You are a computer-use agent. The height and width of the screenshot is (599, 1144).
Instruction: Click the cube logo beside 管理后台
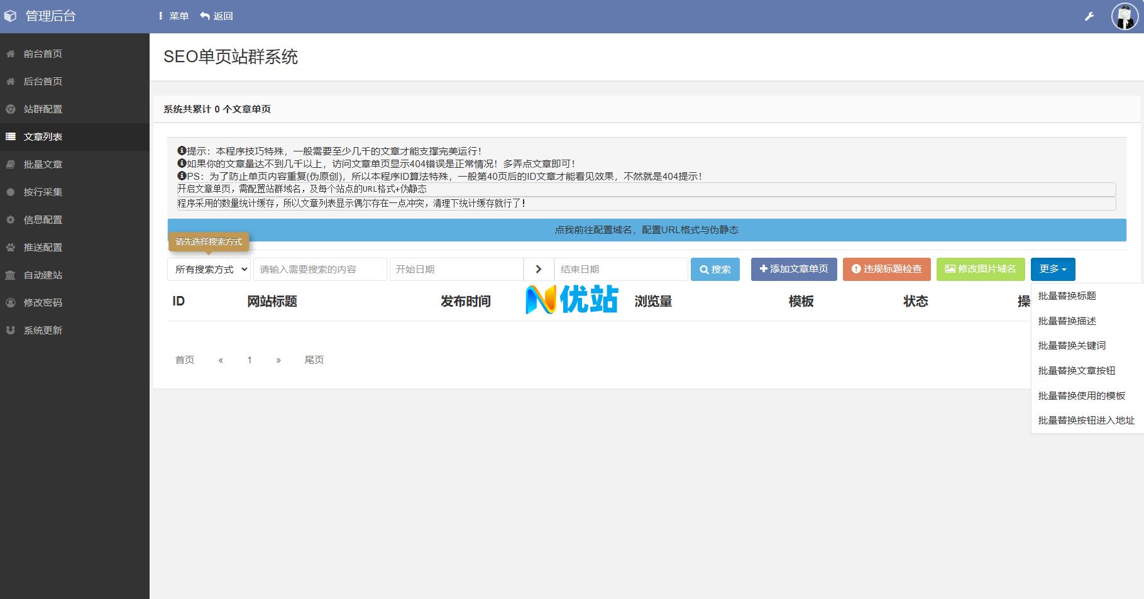[x=11, y=16]
